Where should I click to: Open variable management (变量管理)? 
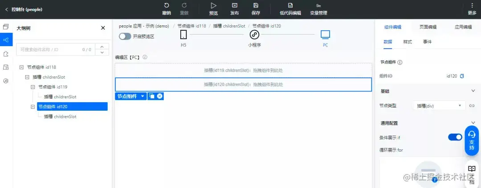318,8
